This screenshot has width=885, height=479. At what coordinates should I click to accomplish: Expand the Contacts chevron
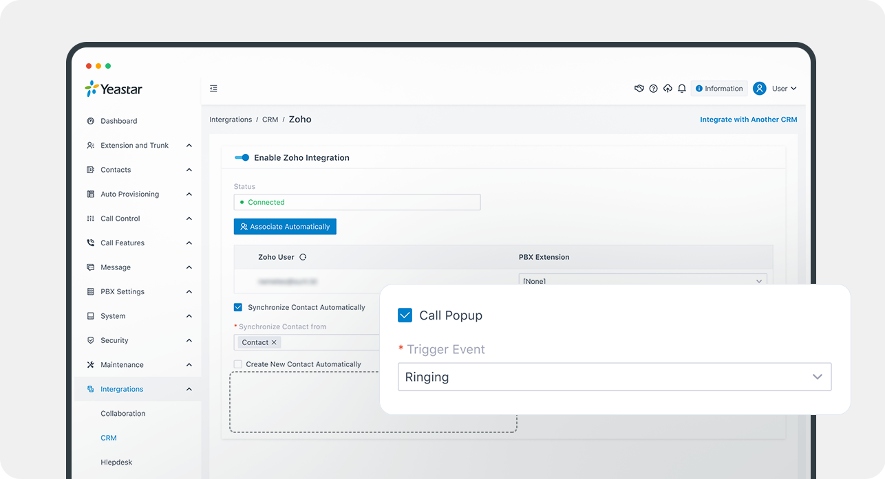pyautogui.click(x=189, y=170)
